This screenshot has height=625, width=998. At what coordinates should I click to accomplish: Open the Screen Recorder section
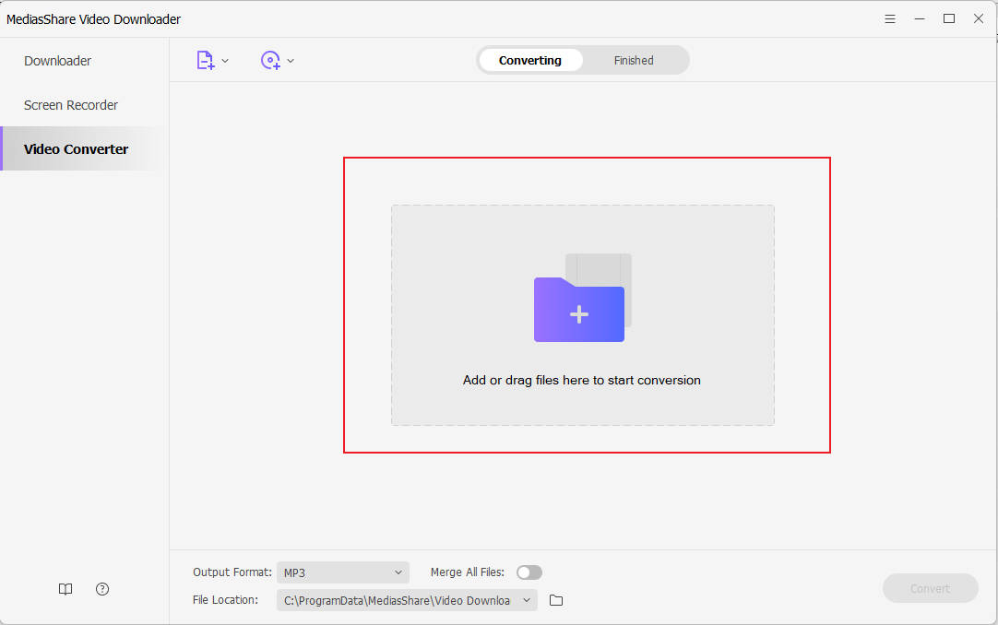coord(71,105)
